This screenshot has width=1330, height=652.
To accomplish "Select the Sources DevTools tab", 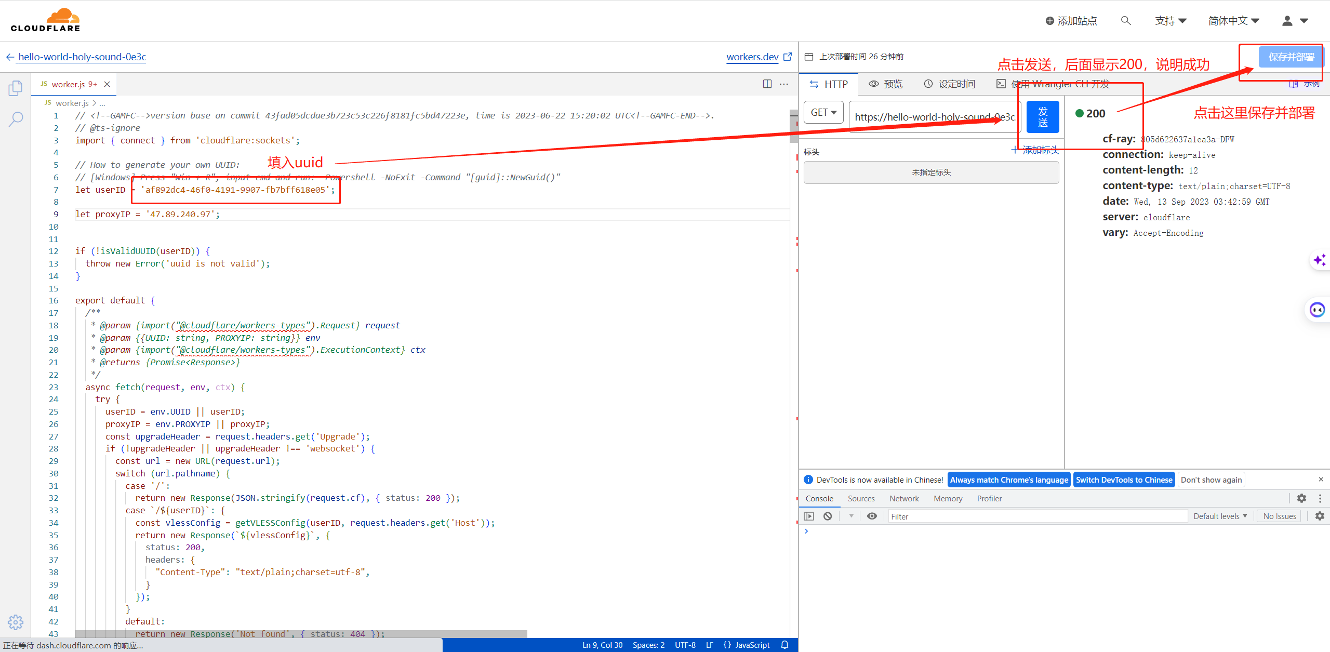I will pos(861,498).
